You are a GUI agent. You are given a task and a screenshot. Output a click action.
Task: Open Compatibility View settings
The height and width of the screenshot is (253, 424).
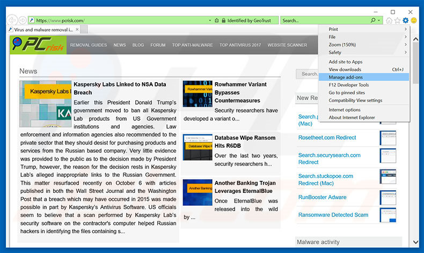point(364,100)
